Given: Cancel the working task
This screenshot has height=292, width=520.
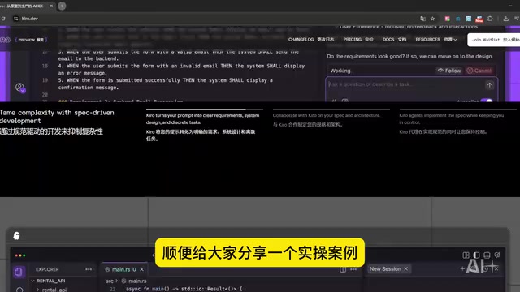Looking at the screenshot, I should pos(479,71).
